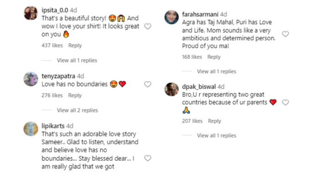Open the lipikarts username link
This screenshot has width=312, height=175.
53,126
